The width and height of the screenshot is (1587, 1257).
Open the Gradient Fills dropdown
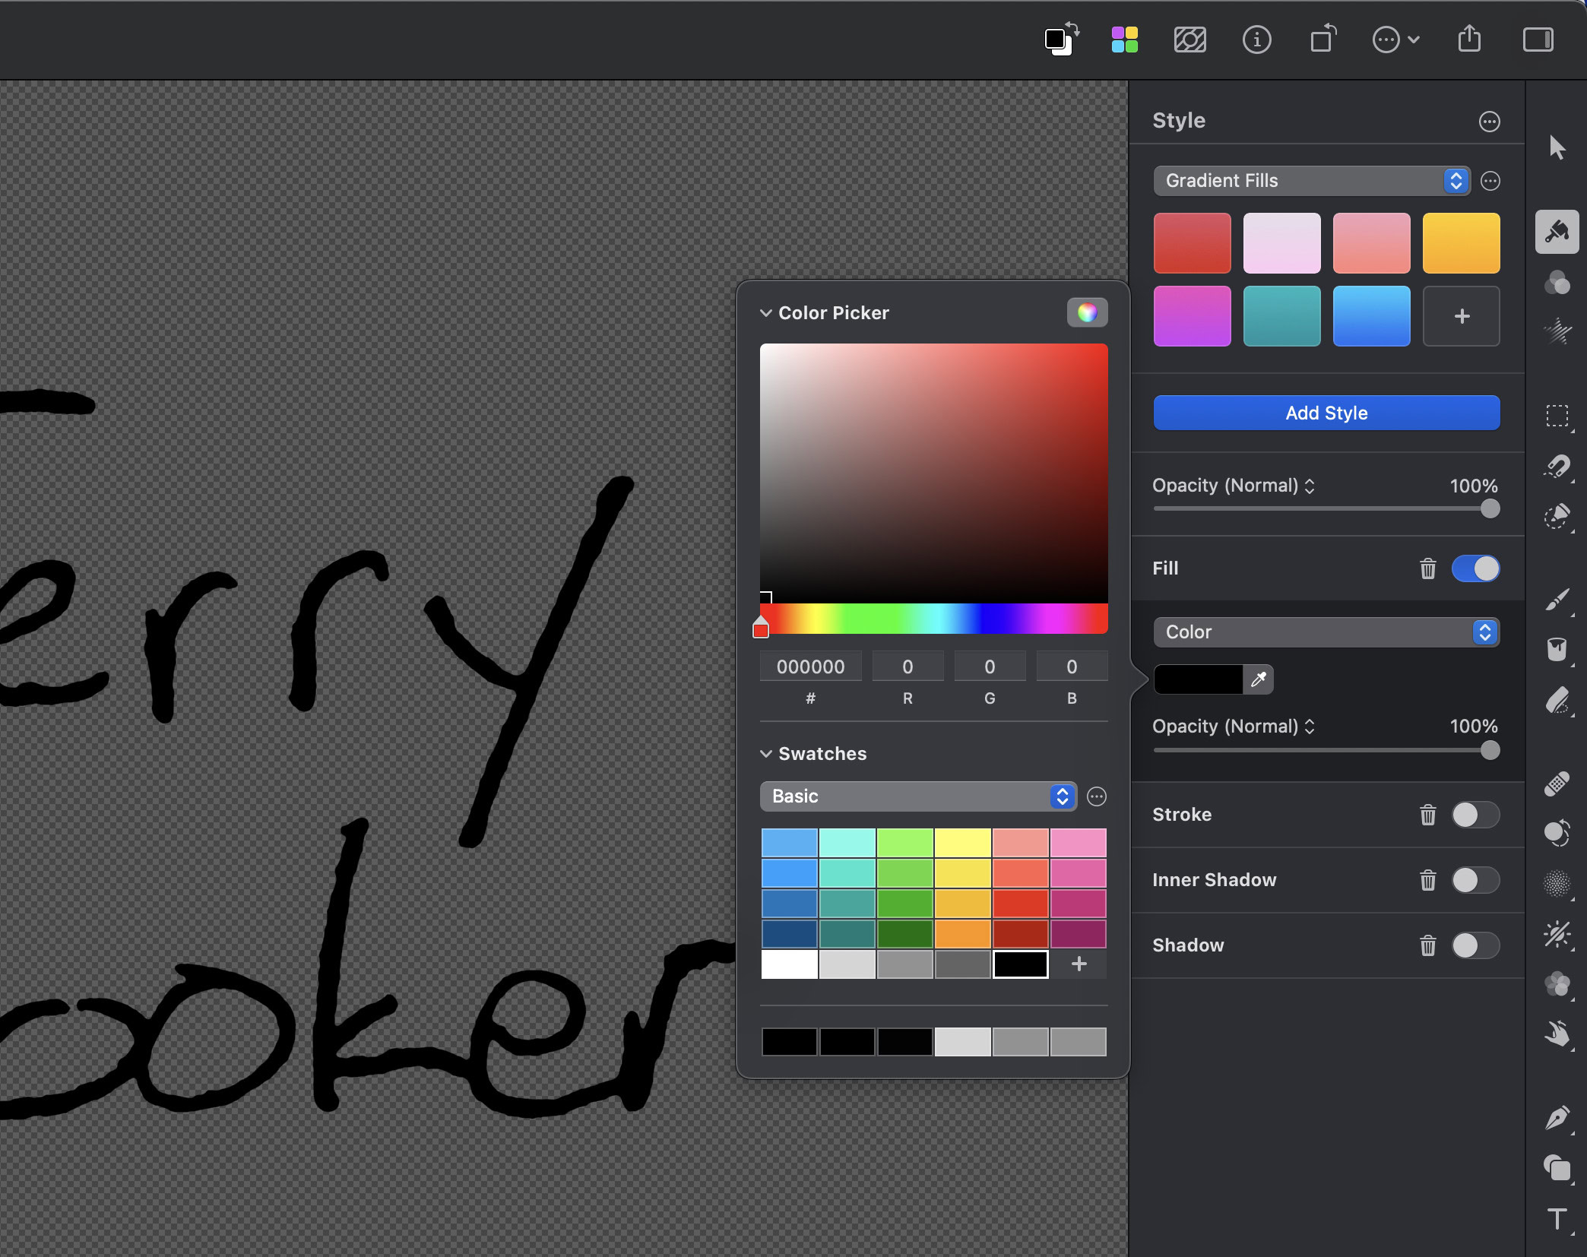[x=1311, y=181]
